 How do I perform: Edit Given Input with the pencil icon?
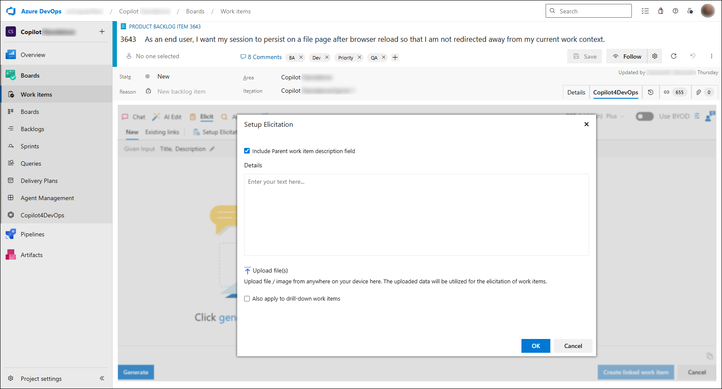[x=212, y=149]
